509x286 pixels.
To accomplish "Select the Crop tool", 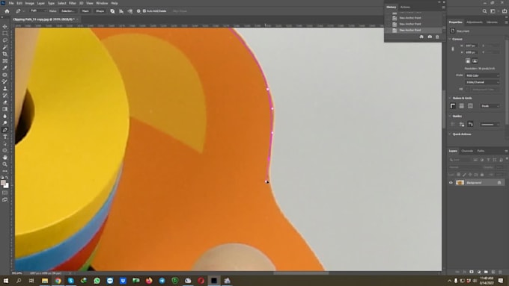I will 5,54.
